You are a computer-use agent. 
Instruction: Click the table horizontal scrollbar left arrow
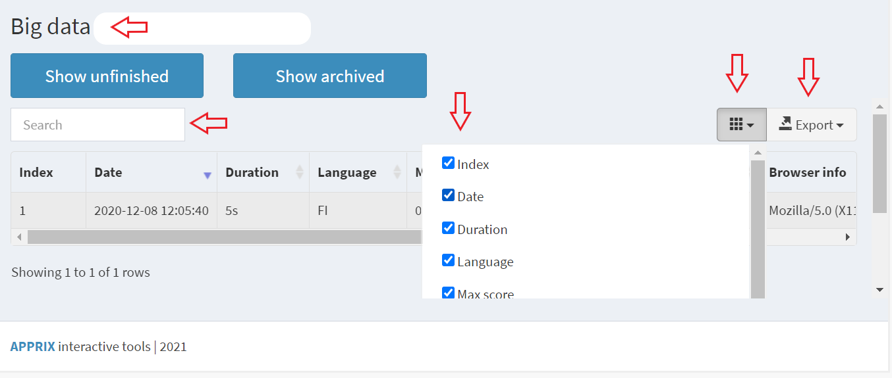pyautogui.click(x=19, y=237)
